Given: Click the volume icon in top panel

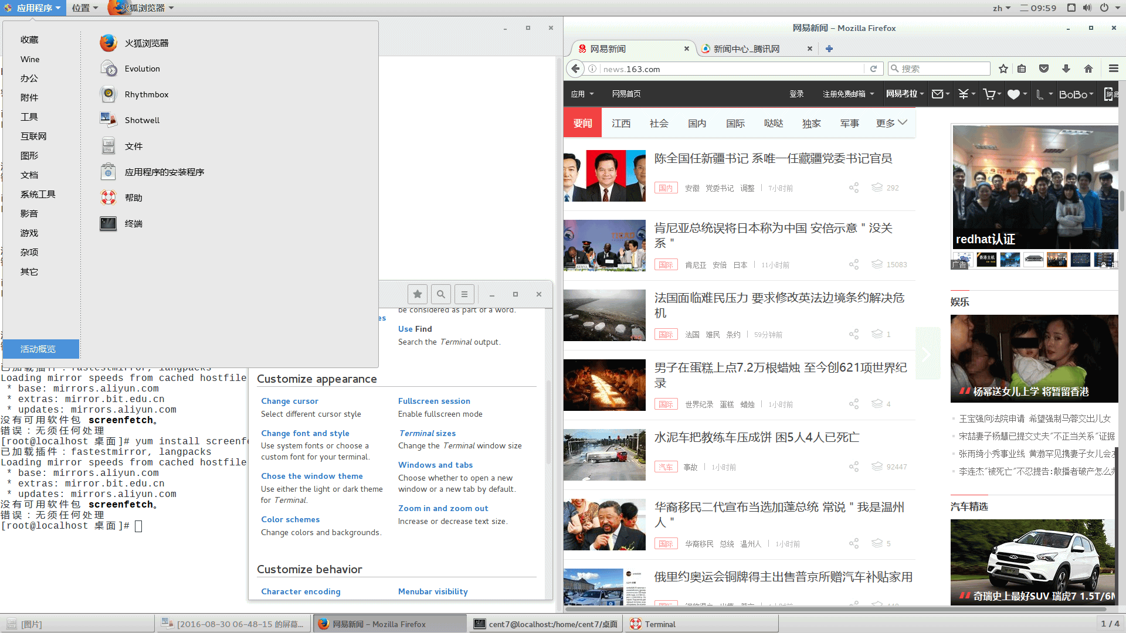Looking at the screenshot, I should coord(1087,8).
